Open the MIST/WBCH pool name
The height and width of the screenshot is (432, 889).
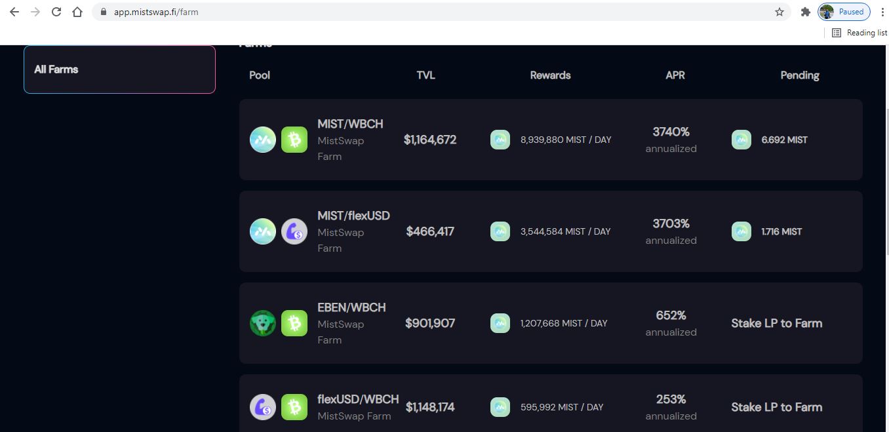point(350,124)
